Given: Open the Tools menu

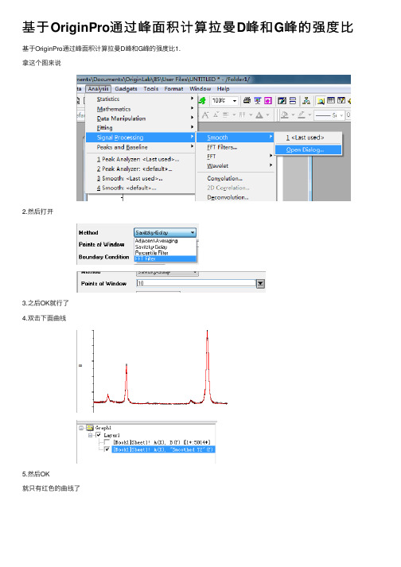Looking at the screenshot, I should pyautogui.click(x=151, y=88).
